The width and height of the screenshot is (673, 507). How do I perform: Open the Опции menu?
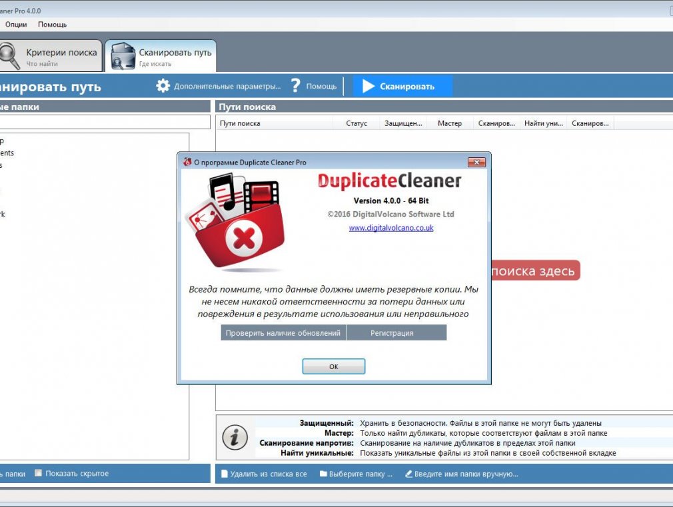coord(16,25)
